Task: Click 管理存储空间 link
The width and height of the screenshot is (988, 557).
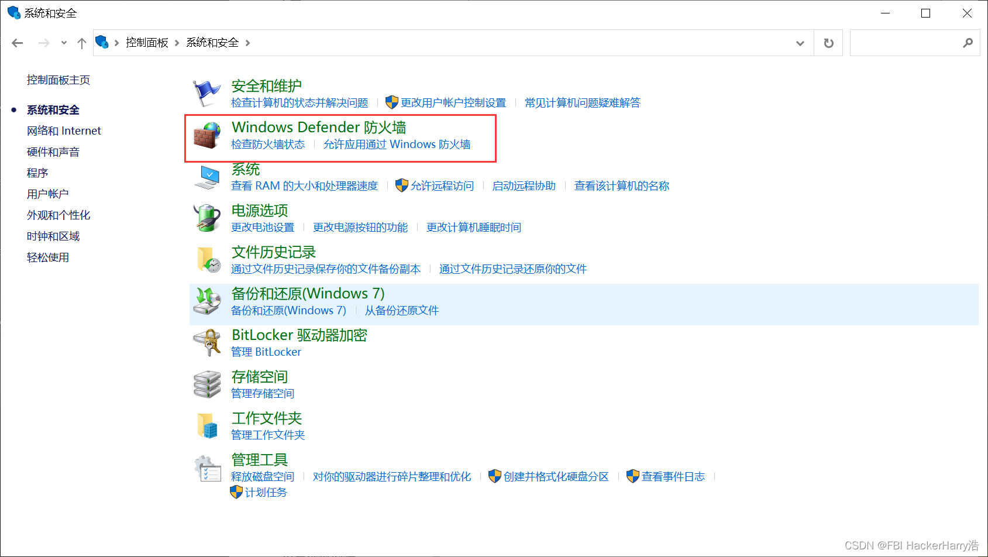Action: point(263,394)
